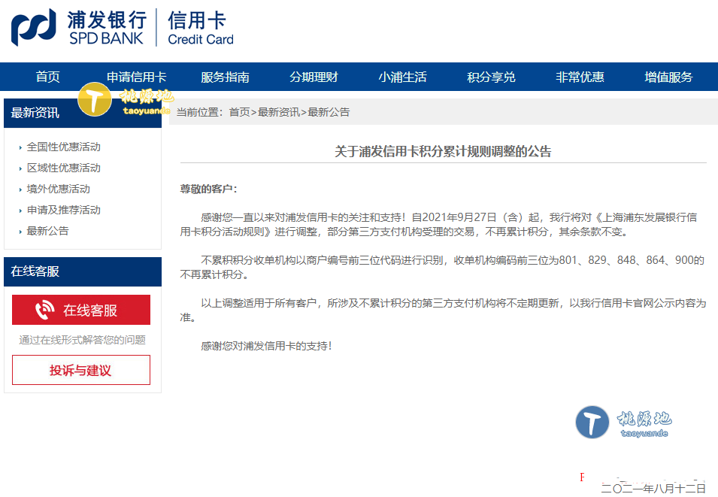Click the 信用卡 Credit Card header text
Image resolution: width=718 pixels, height=497 pixels.
pos(201,28)
